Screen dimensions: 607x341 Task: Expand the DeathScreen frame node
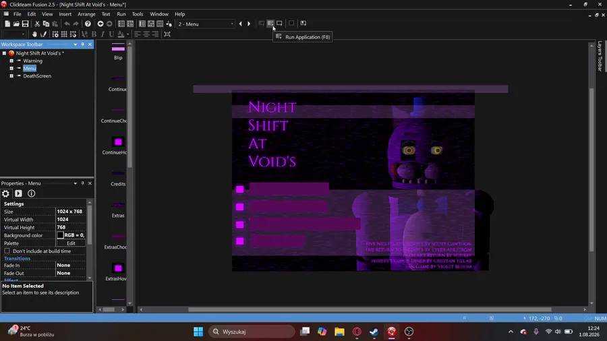click(11, 76)
